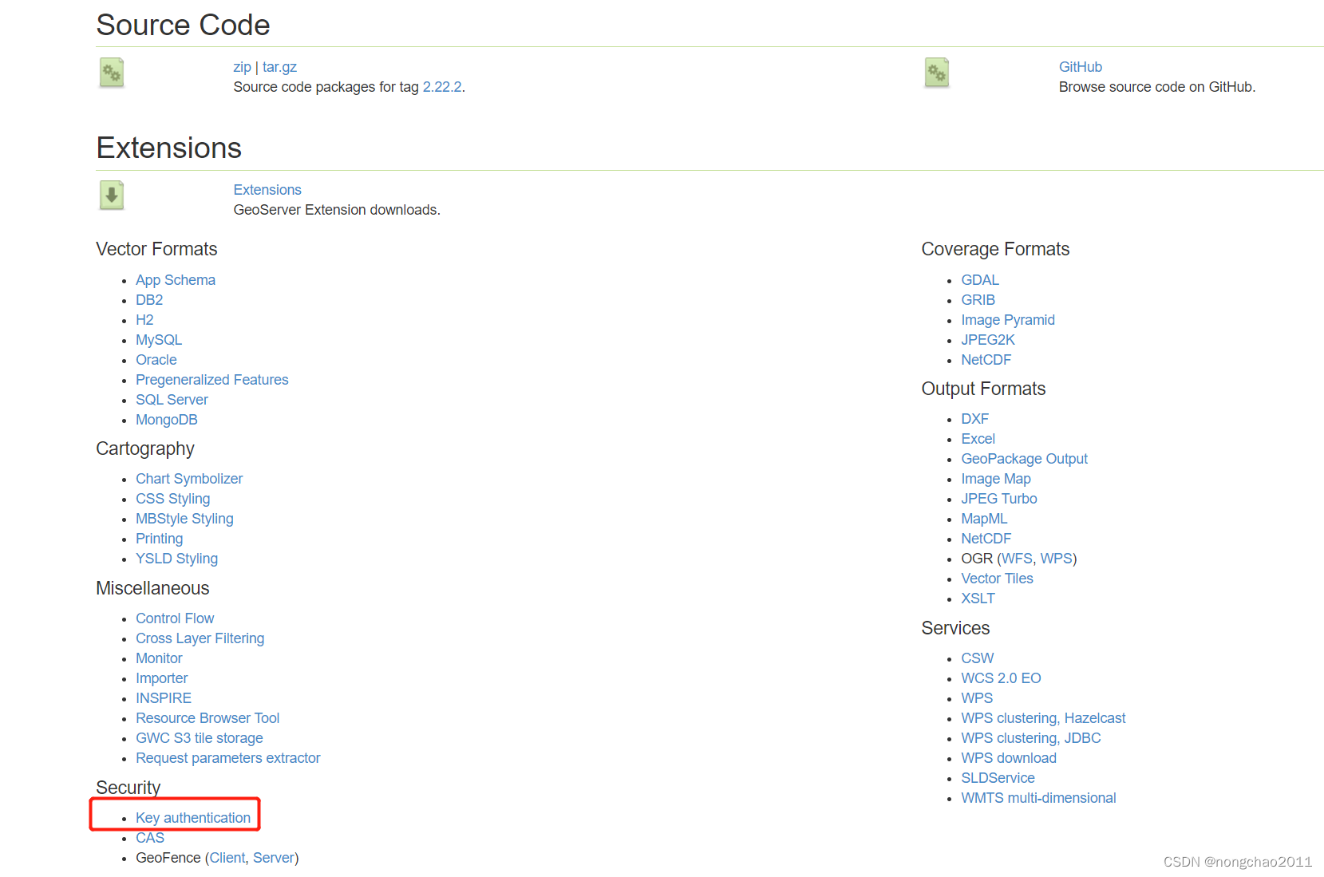Click the WPS clustering, Hazelcast link
Screen dimensions: 1324x877
[x=1043, y=717]
